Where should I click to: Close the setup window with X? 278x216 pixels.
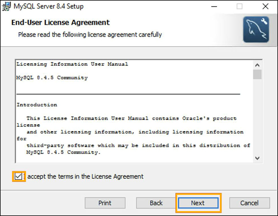(265, 7)
